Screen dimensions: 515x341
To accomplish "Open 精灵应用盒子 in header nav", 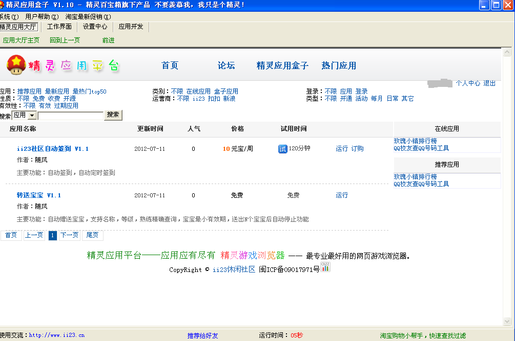I will click(x=282, y=65).
